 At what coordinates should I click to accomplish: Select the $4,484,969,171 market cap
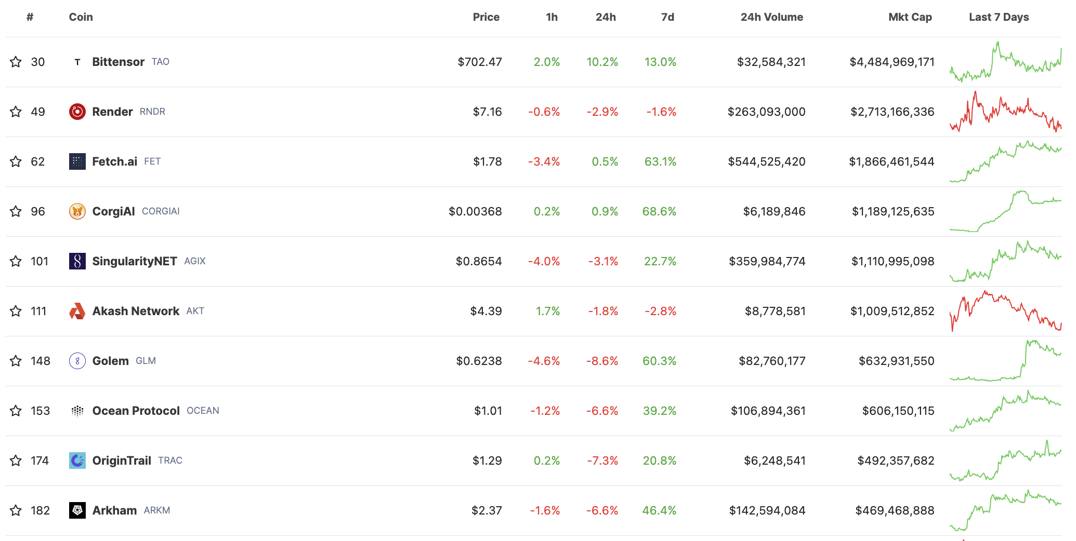[x=892, y=62]
